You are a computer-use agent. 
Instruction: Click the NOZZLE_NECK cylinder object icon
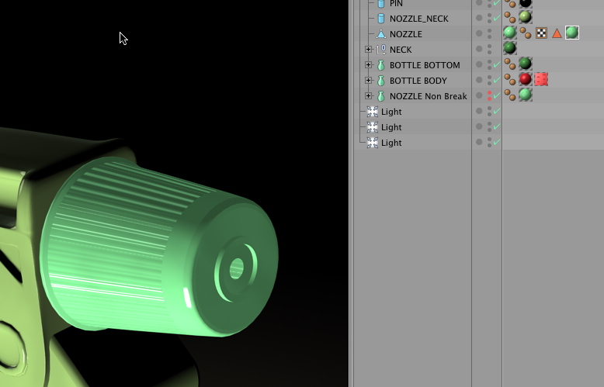[x=380, y=19]
